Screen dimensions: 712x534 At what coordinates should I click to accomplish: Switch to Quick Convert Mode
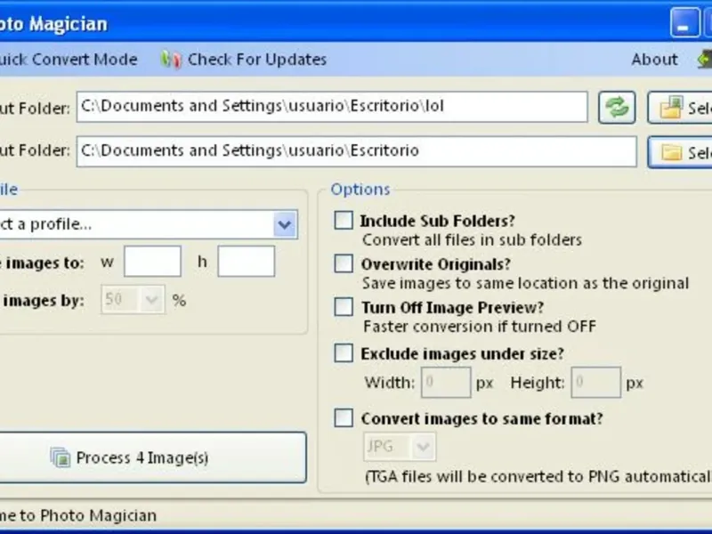coord(69,60)
